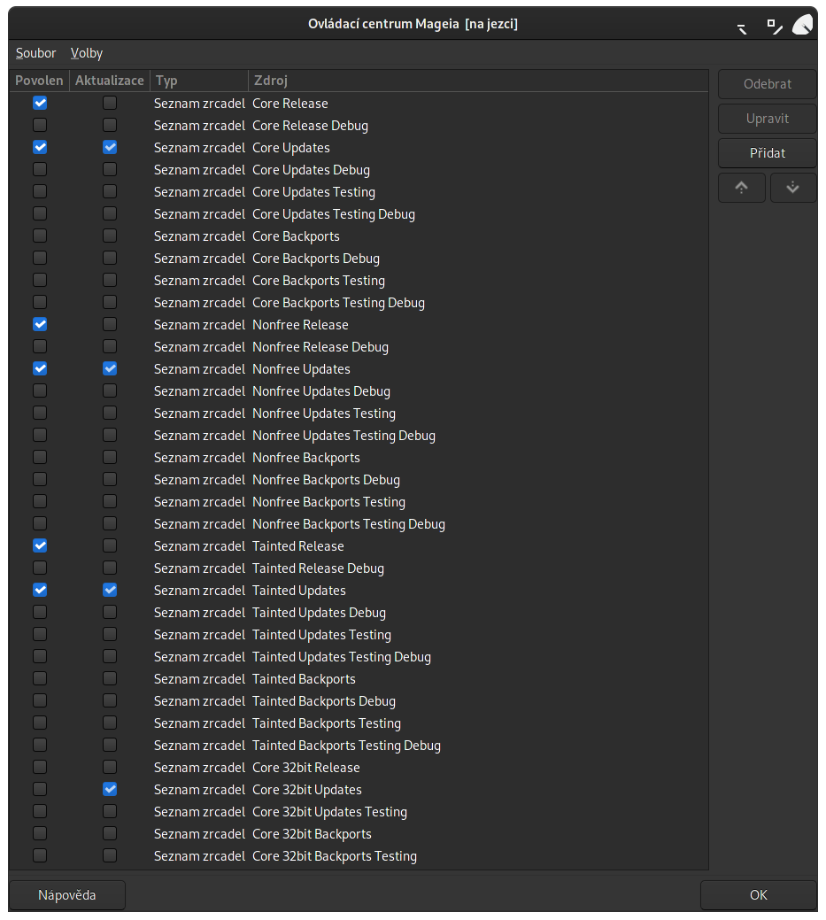Uncheck Aktualizace for Nonfree Updates
Image resolution: width=826 pixels, height=920 pixels.
click(x=110, y=368)
